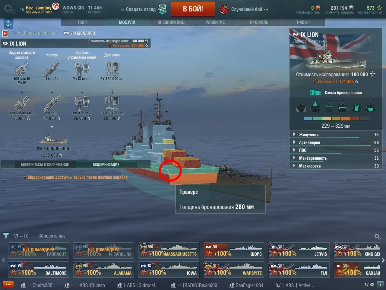Open the Случайный бой battle type dropdown
Screen dimensions: 386x290
[244, 9]
